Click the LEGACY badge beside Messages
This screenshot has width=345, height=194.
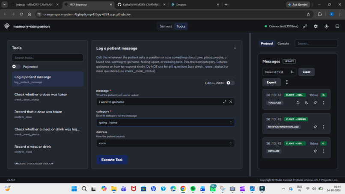pyautogui.click(x=289, y=61)
